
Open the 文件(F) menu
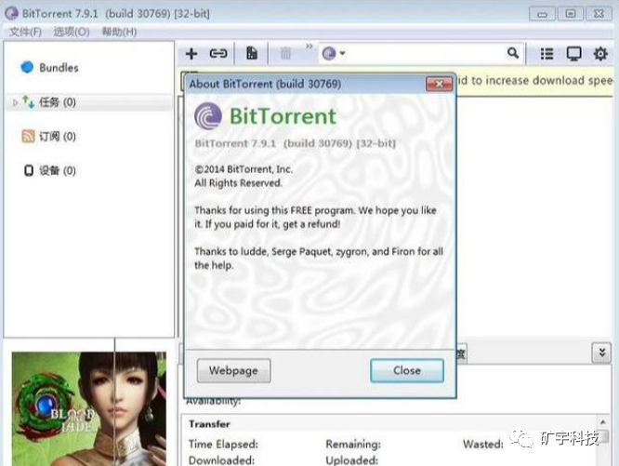(25, 32)
